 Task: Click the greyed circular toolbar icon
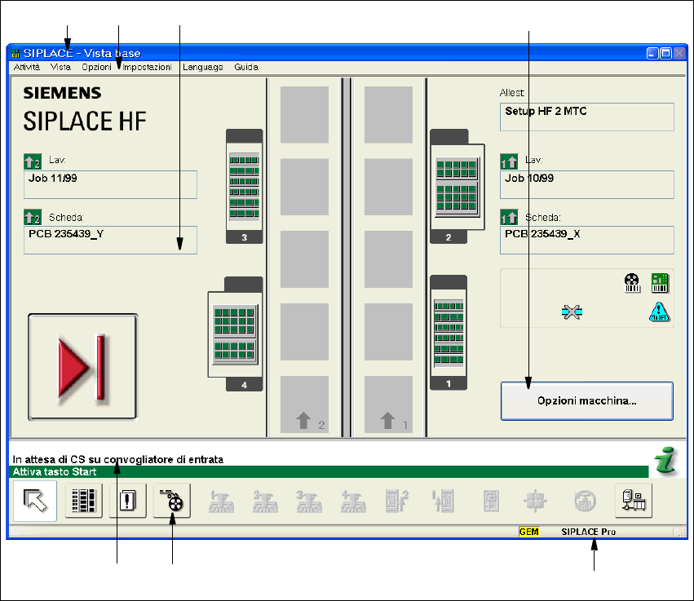(585, 502)
